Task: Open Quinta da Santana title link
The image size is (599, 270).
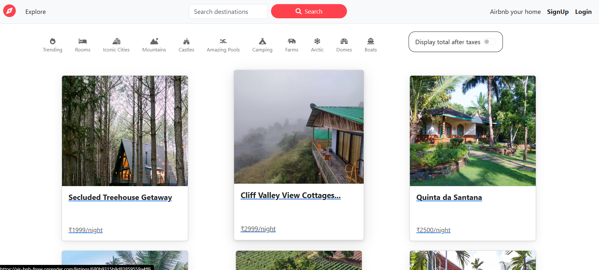Action: click(x=449, y=197)
